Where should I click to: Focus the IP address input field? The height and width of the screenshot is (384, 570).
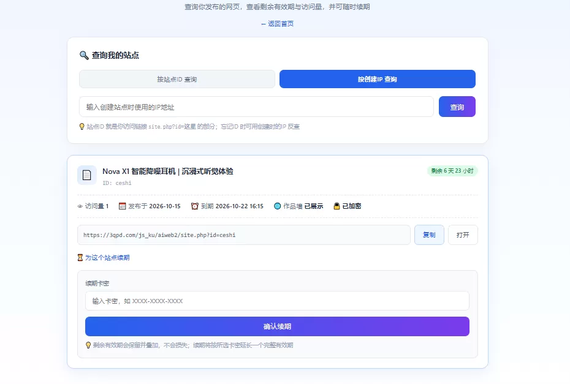tap(256, 107)
